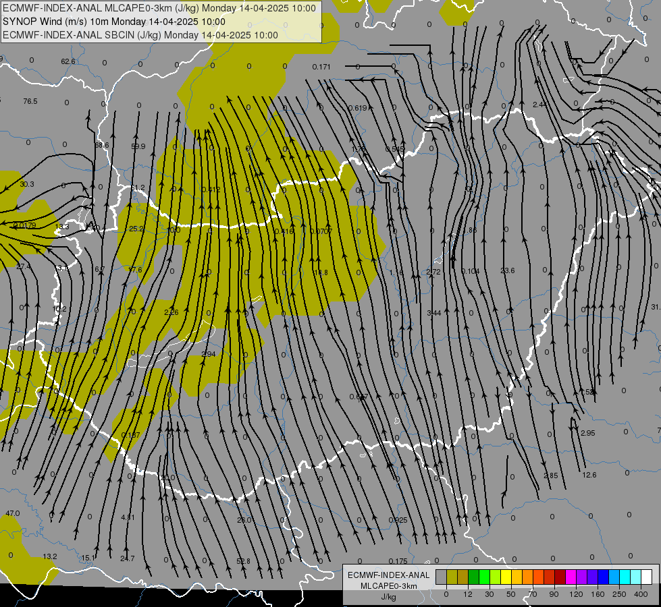The image size is (661, 607).
Task: Click the legend tick label 160
Action: [598, 594]
